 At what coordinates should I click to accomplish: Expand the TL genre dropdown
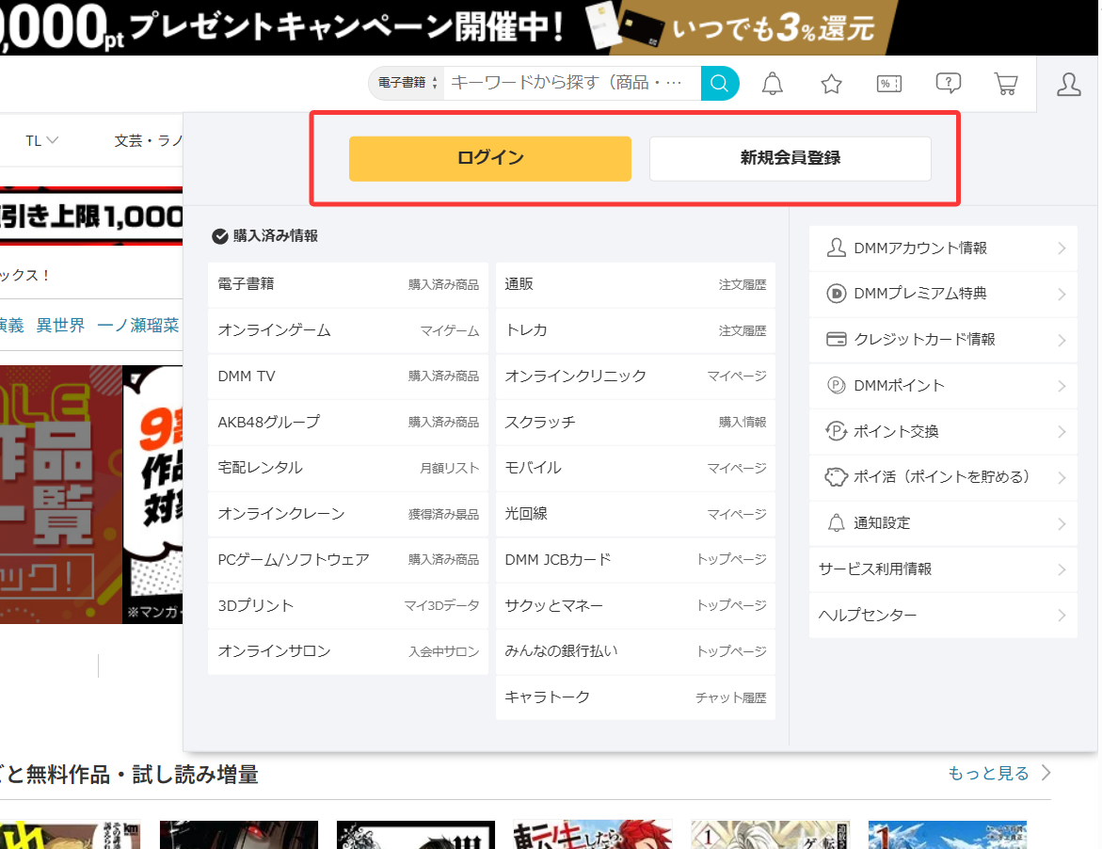(x=41, y=140)
